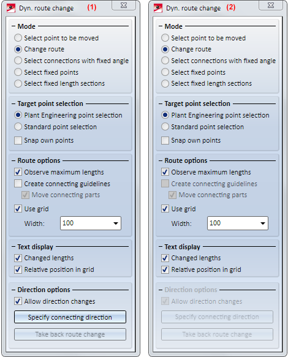Collapse the Mode section in dialog (1)
288x357 pixels.
13,26
